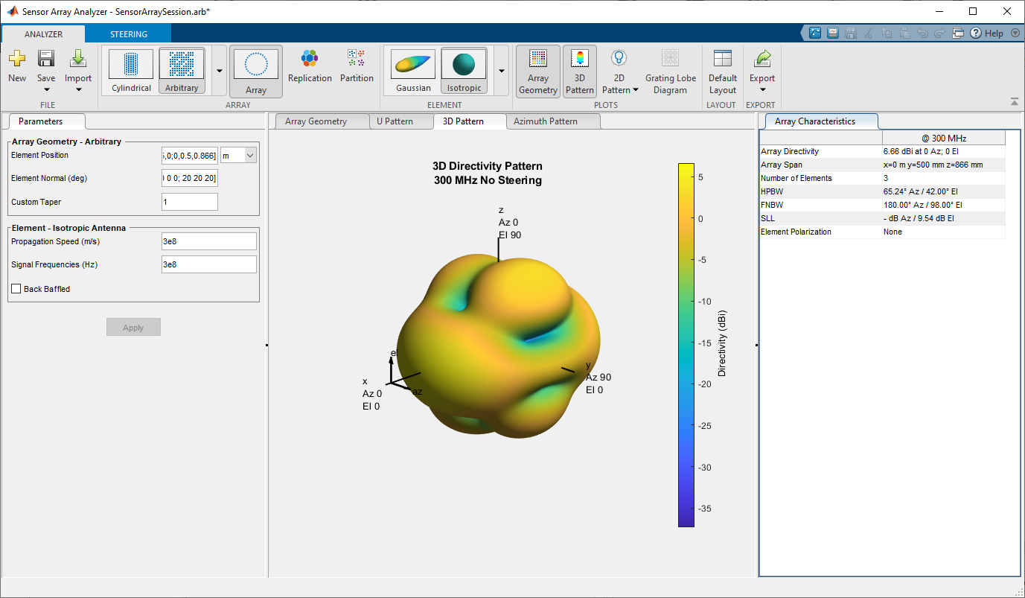Click the Apply button
The height and width of the screenshot is (598, 1025).
pyautogui.click(x=133, y=327)
